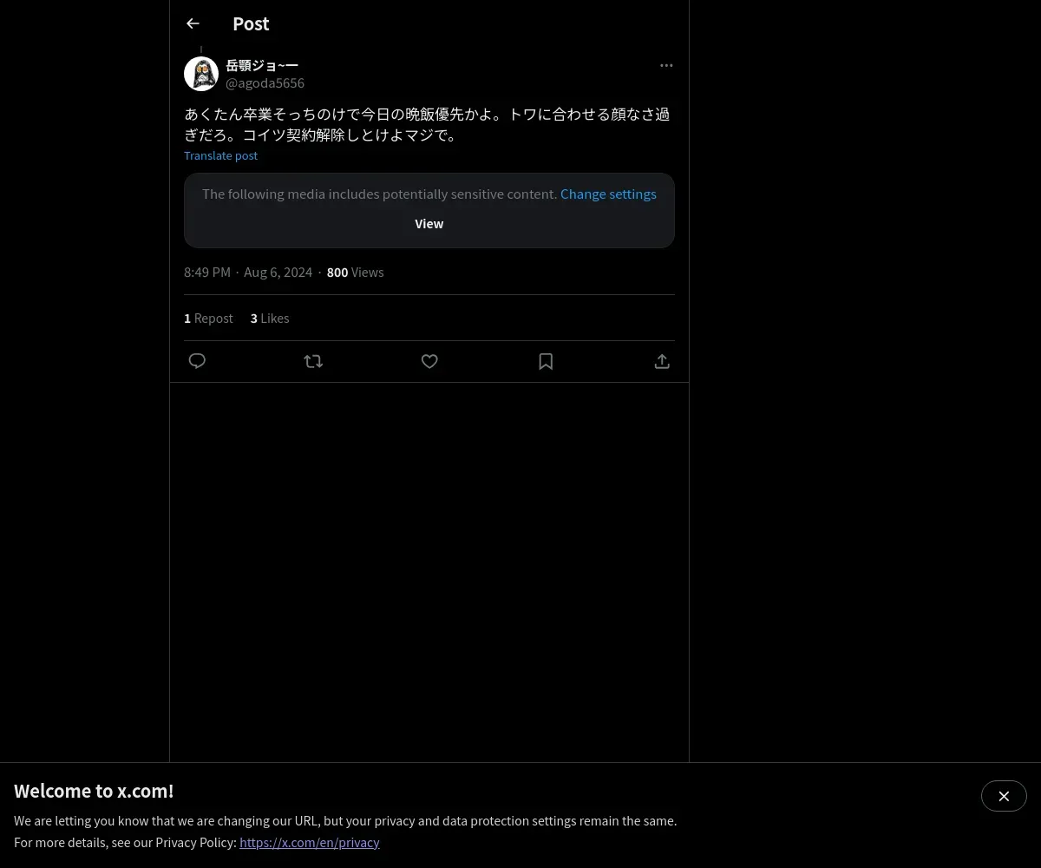Click the Post page heading
Screen dimensions: 1041x868
coord(251,23)
